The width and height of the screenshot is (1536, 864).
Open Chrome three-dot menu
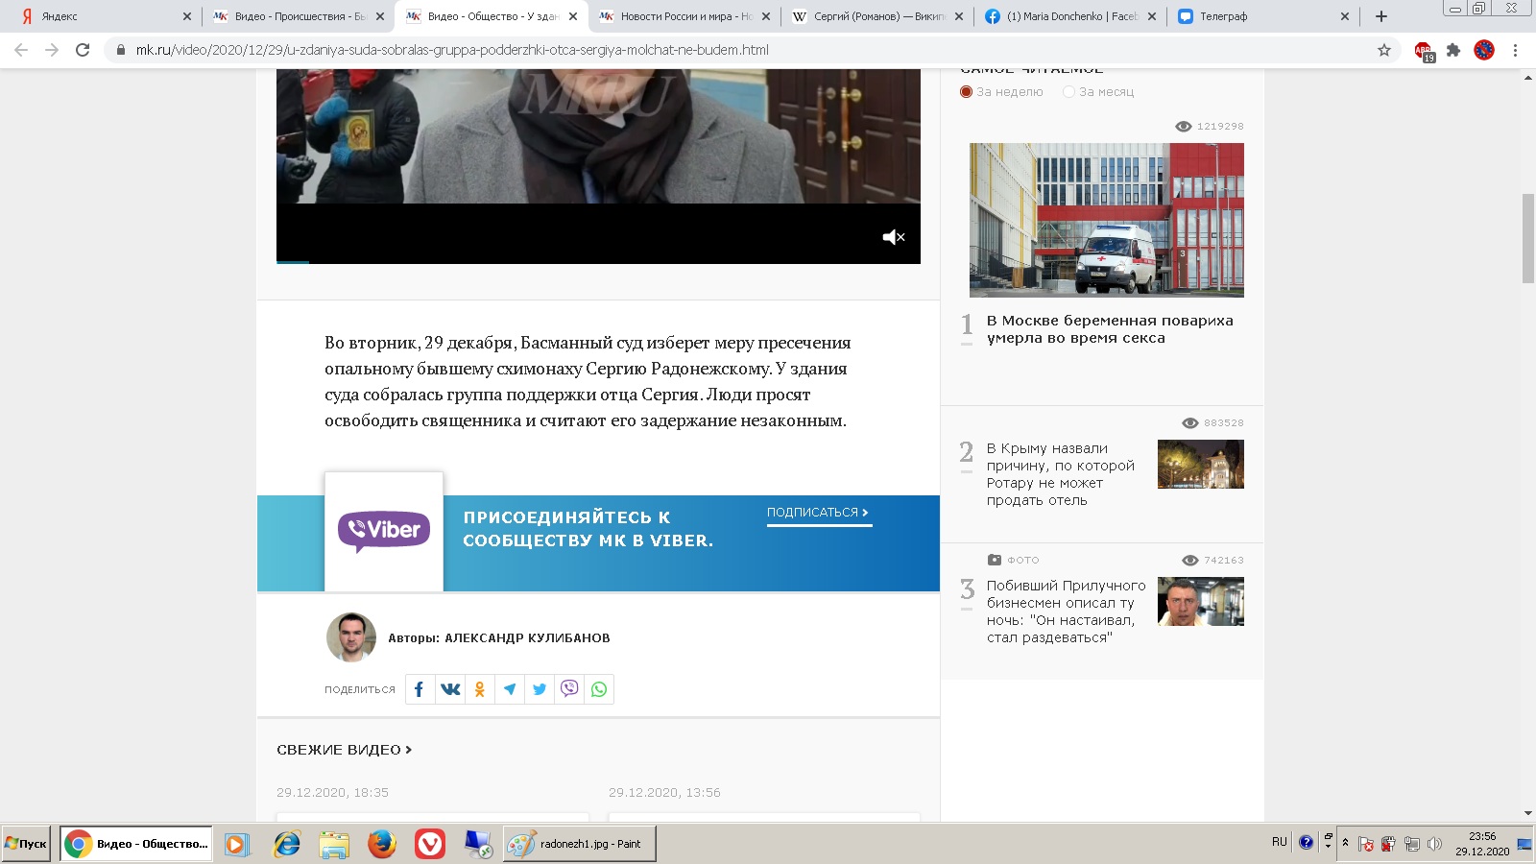click(x=1516, y=50)
